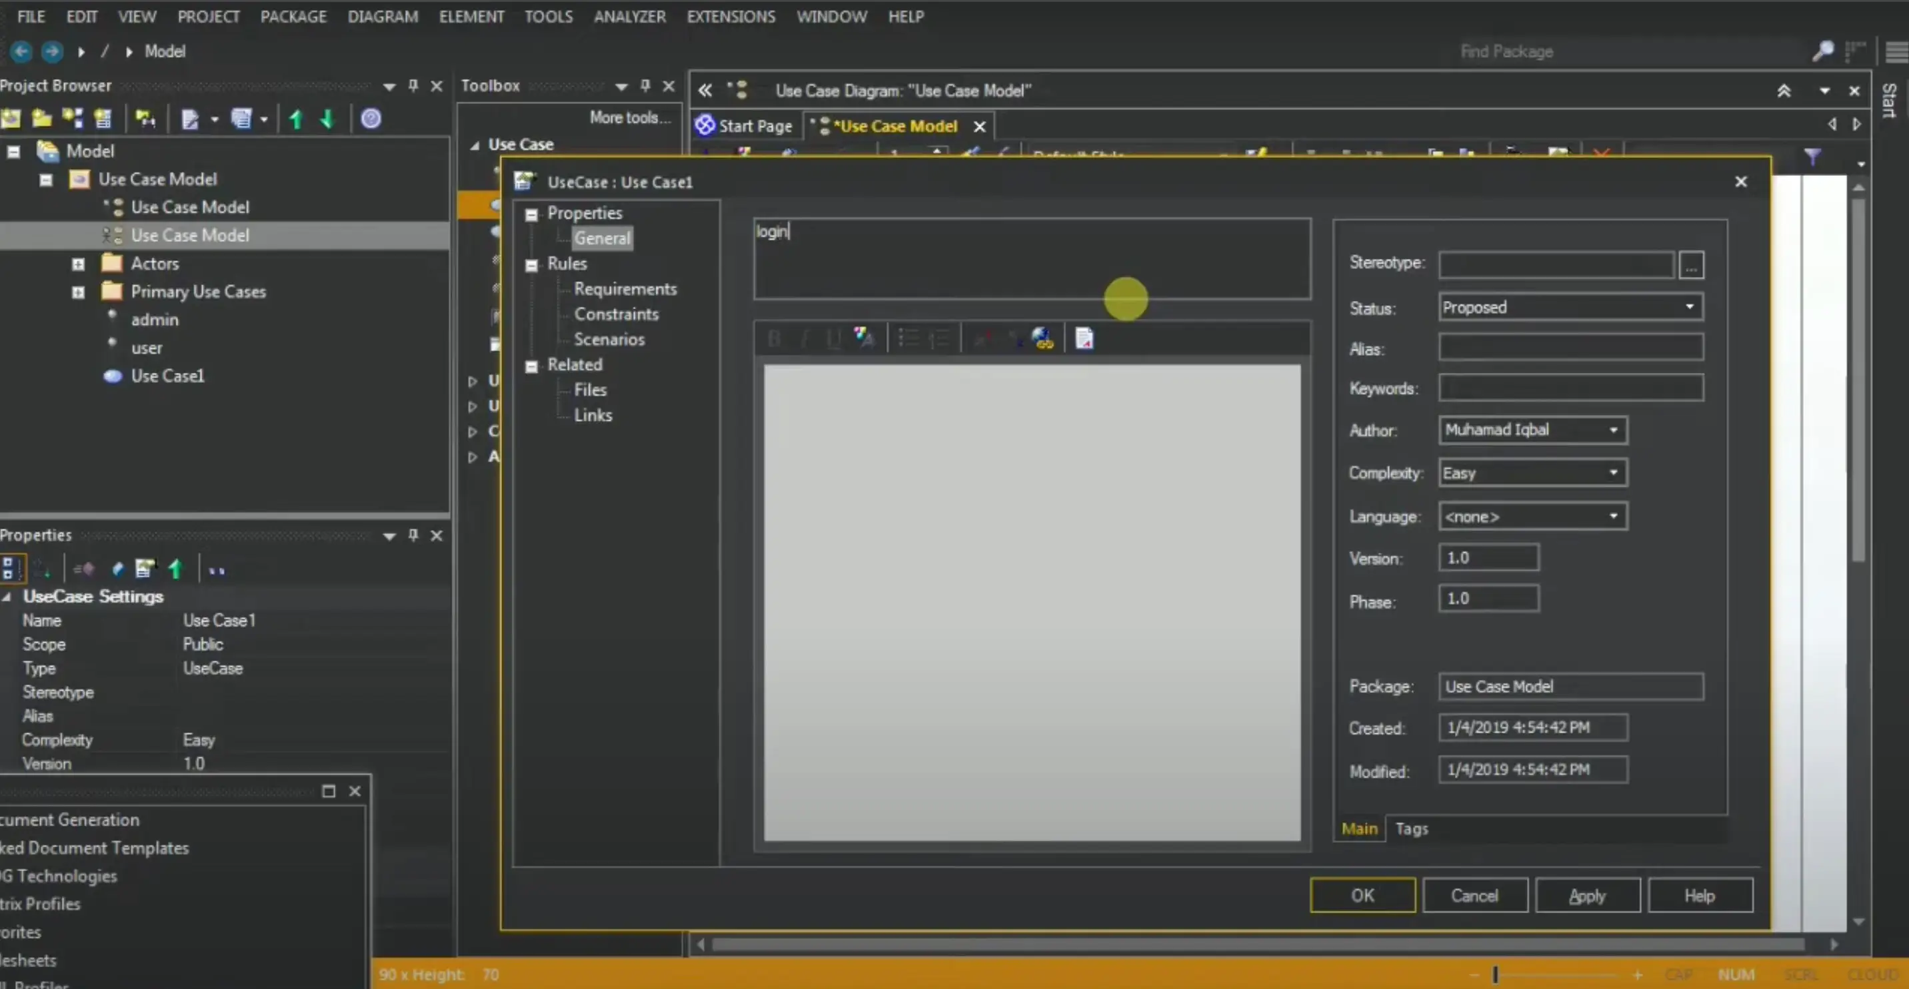1909x989 pixels.
Task: Click the Find Package search icon
Action: click(1822, 51)
